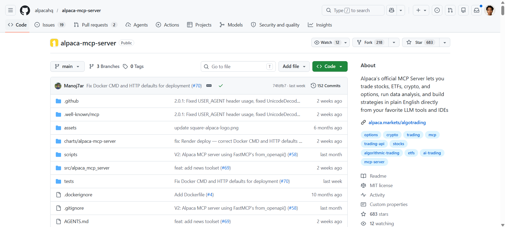This screenshot has width=505, height=227.
Task: Open the user profile avatar menu
Action: (x=490, y=10)
